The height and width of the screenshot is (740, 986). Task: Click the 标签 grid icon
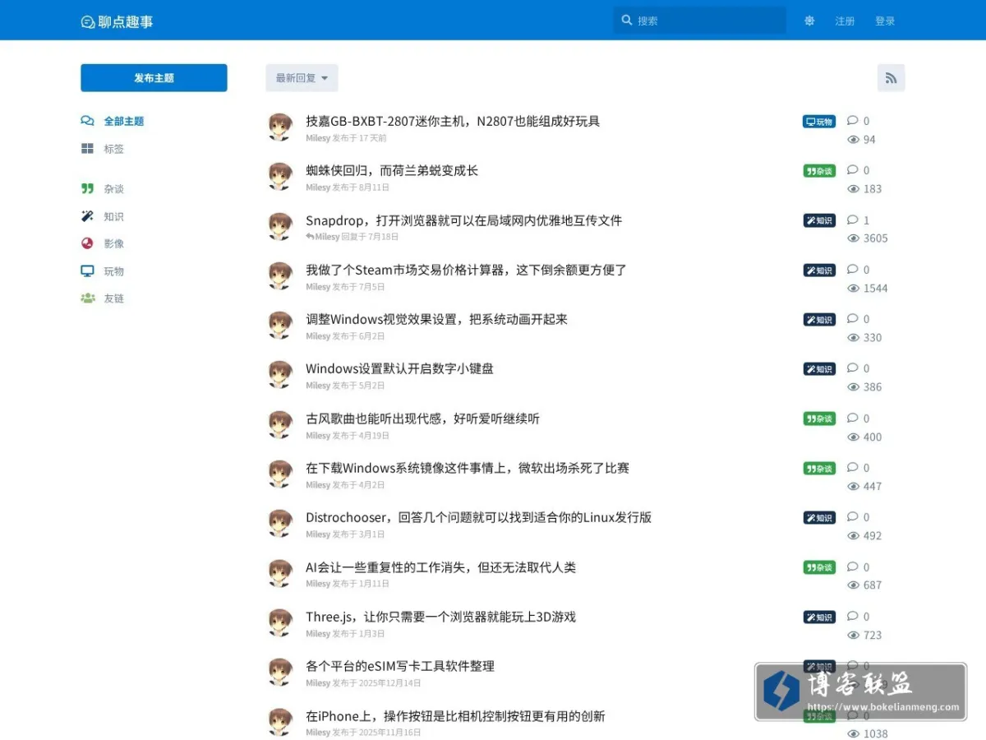pyautogui.click(x=87, y=149)
